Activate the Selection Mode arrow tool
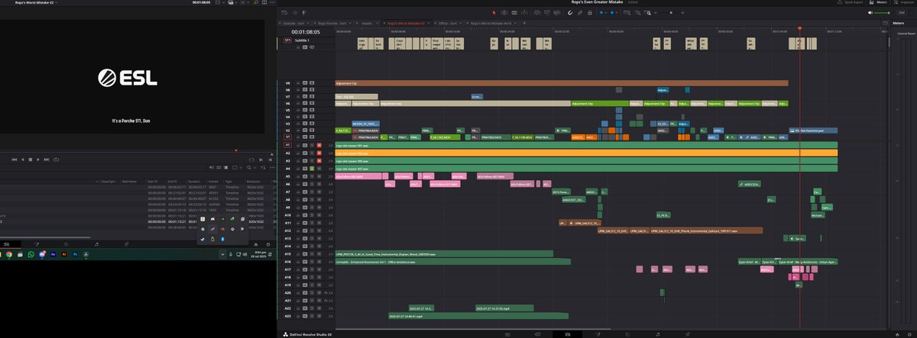This screenshot has height=338, width=917. 494,12
